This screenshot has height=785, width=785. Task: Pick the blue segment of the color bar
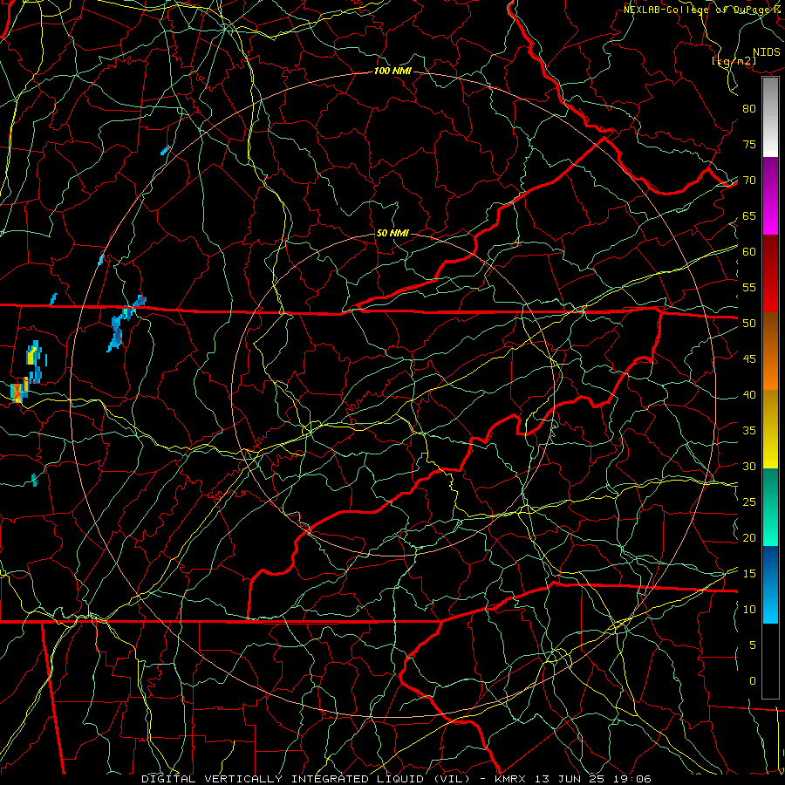pyautogui.click(x=770, y=584)
